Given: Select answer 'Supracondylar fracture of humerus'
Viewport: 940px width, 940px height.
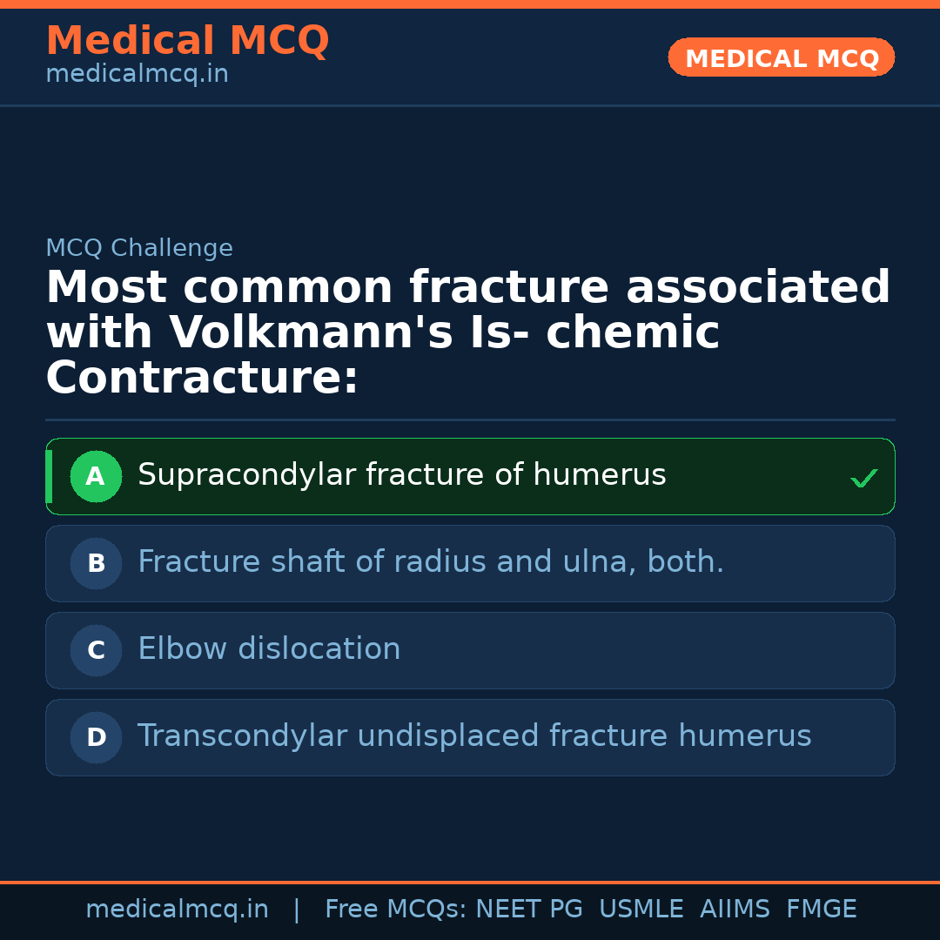Looking at the screenshot, I should (x=401, y=475).
